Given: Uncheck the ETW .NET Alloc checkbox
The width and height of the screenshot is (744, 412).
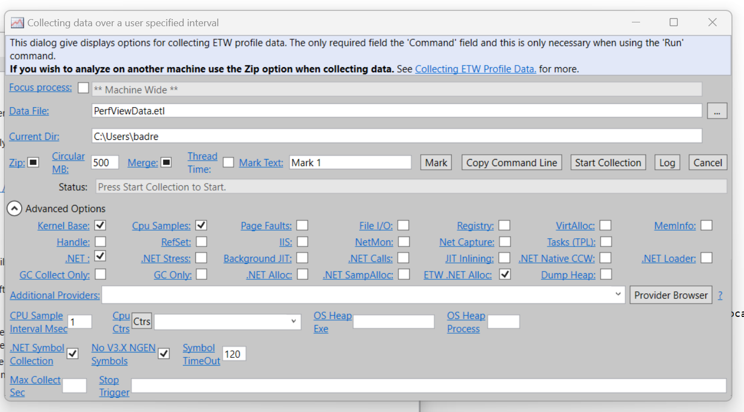Looking at the screenshot, I should pos(505,274).
